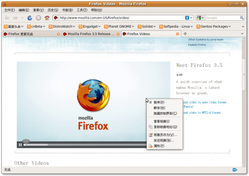Pause the video with player button
This screenshot has width=249, height=176.
pyautogui.click(x=20, y=145)
